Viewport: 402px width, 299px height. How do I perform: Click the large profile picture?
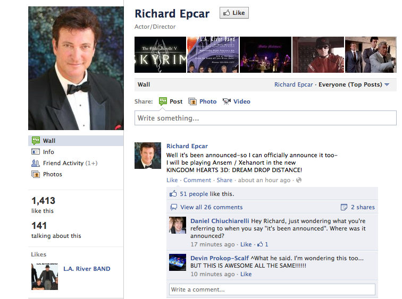tap(76, 68)
